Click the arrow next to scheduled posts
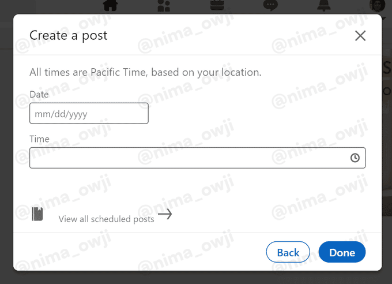The height and width of the screenshot is (284, 392). tap(165, 215)
